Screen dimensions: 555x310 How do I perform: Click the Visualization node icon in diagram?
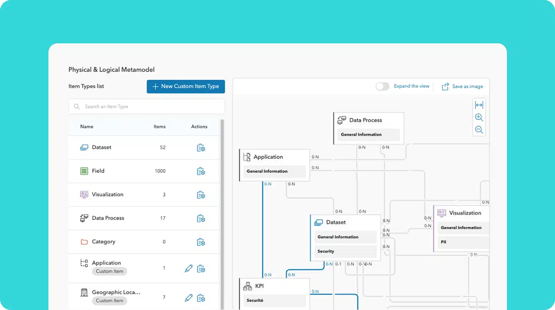click(x=442, y=213)
